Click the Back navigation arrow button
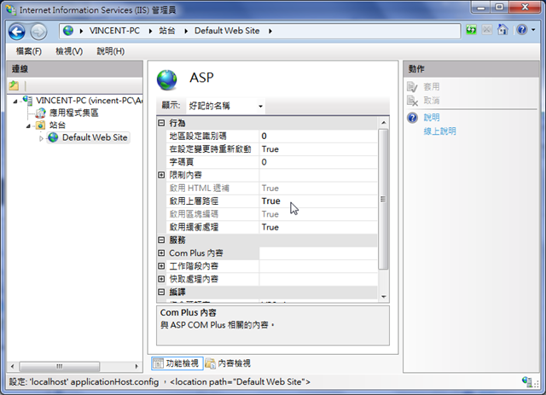 pyautogui.click(x=17, y=32)
